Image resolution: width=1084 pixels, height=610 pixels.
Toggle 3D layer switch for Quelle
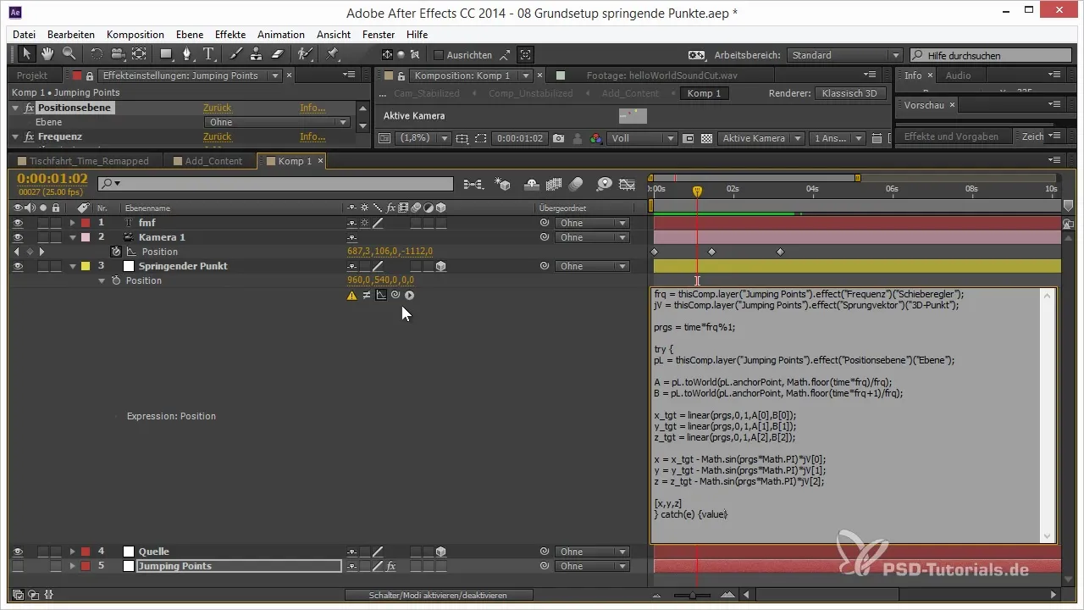[x=441, y=552]
